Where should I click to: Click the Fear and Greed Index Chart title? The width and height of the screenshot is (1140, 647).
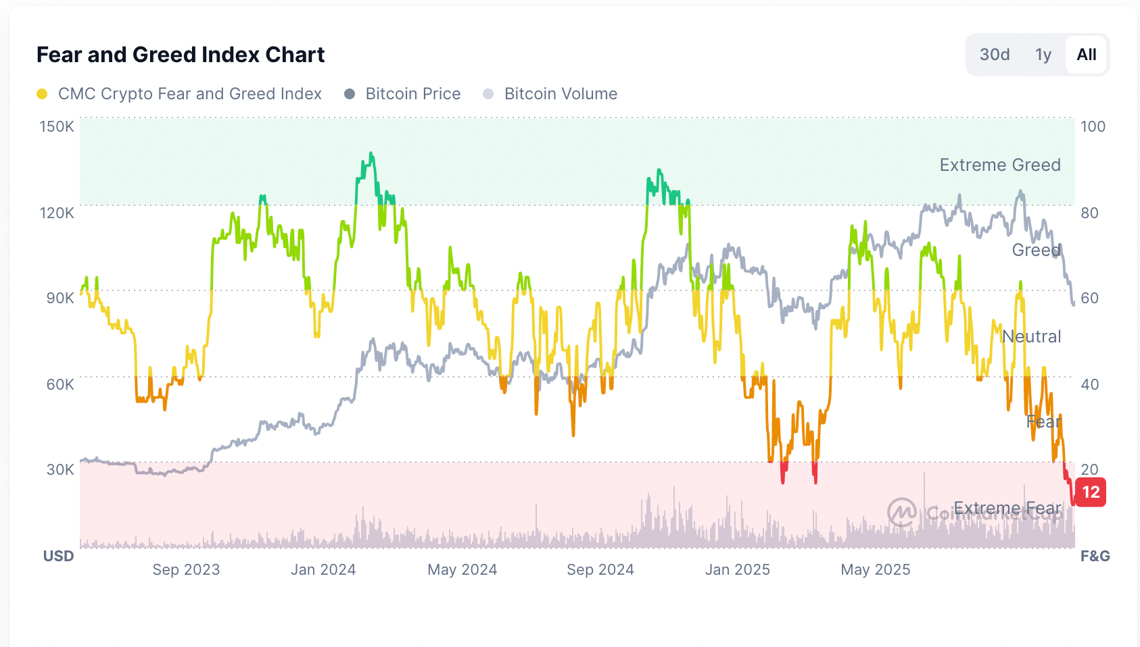[x=181, y=55]
